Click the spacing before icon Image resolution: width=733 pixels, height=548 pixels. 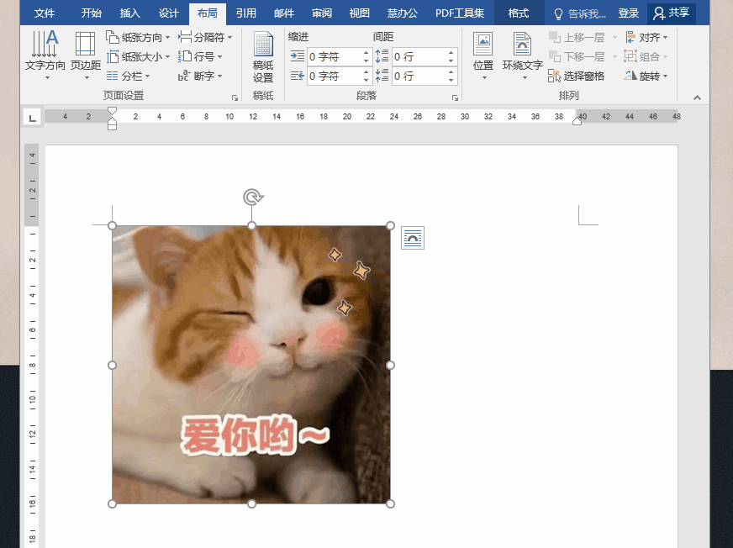(382, 56)
